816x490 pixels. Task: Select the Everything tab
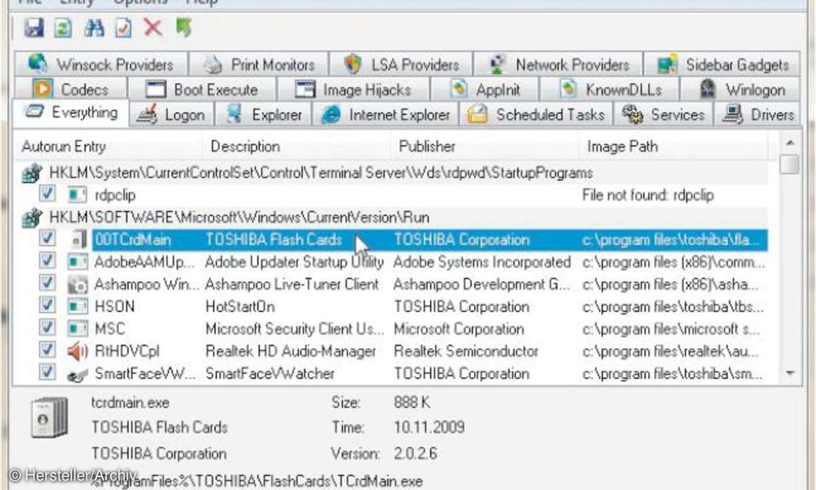click(70, 113)
